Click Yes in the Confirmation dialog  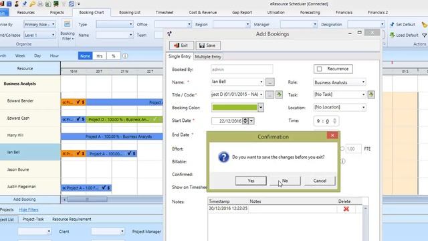(251, 181)
